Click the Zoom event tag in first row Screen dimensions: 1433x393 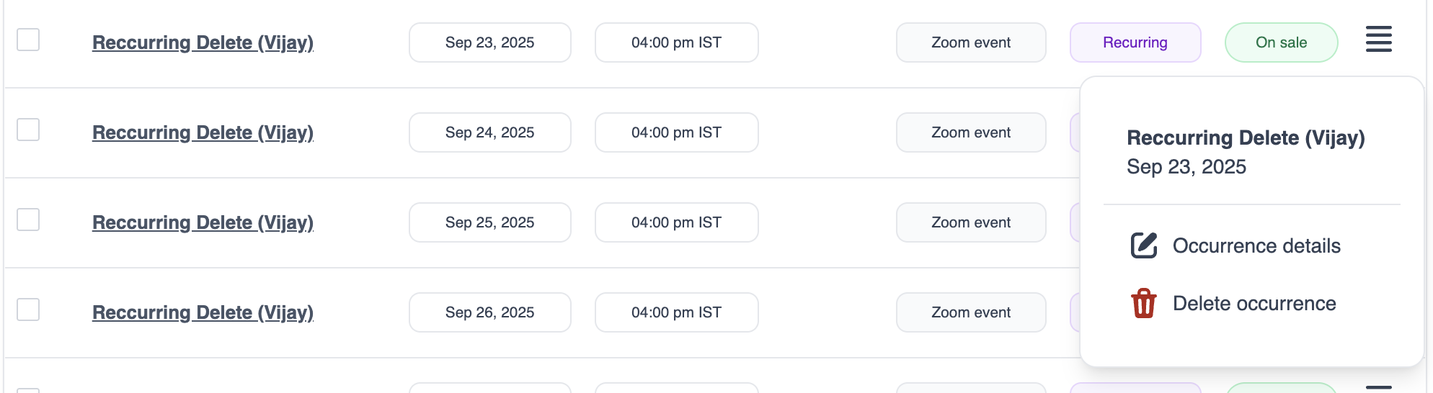pos(970,42)
